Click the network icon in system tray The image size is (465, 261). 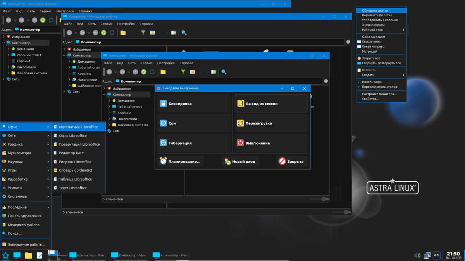[427, 255]
